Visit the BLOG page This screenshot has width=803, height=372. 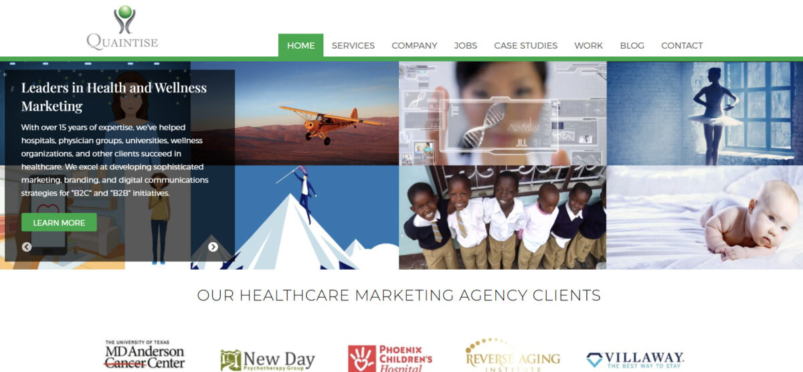pos(632,45)
